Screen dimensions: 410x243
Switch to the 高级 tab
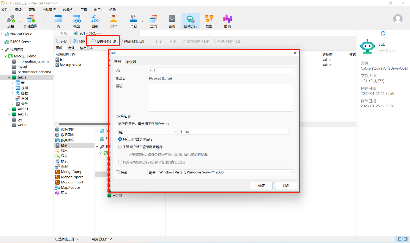[71, 48]
